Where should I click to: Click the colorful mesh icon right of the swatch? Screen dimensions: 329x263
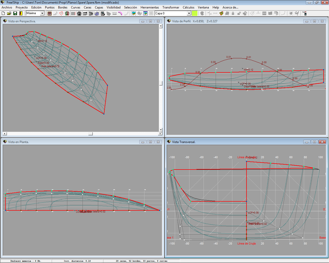221,13
